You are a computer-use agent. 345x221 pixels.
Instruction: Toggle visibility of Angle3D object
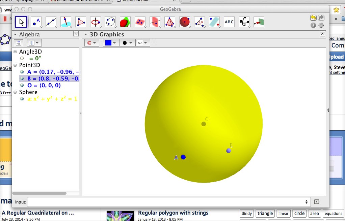click(22, 58)
